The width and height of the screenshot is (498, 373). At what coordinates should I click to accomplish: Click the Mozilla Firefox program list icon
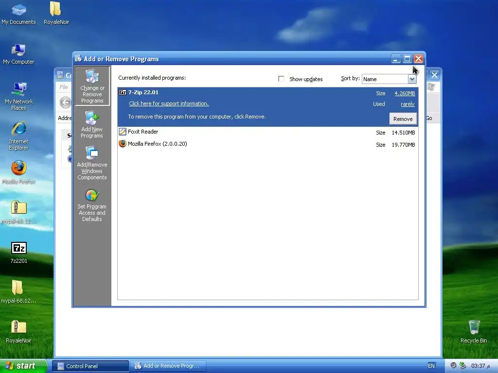click(122, 144)
